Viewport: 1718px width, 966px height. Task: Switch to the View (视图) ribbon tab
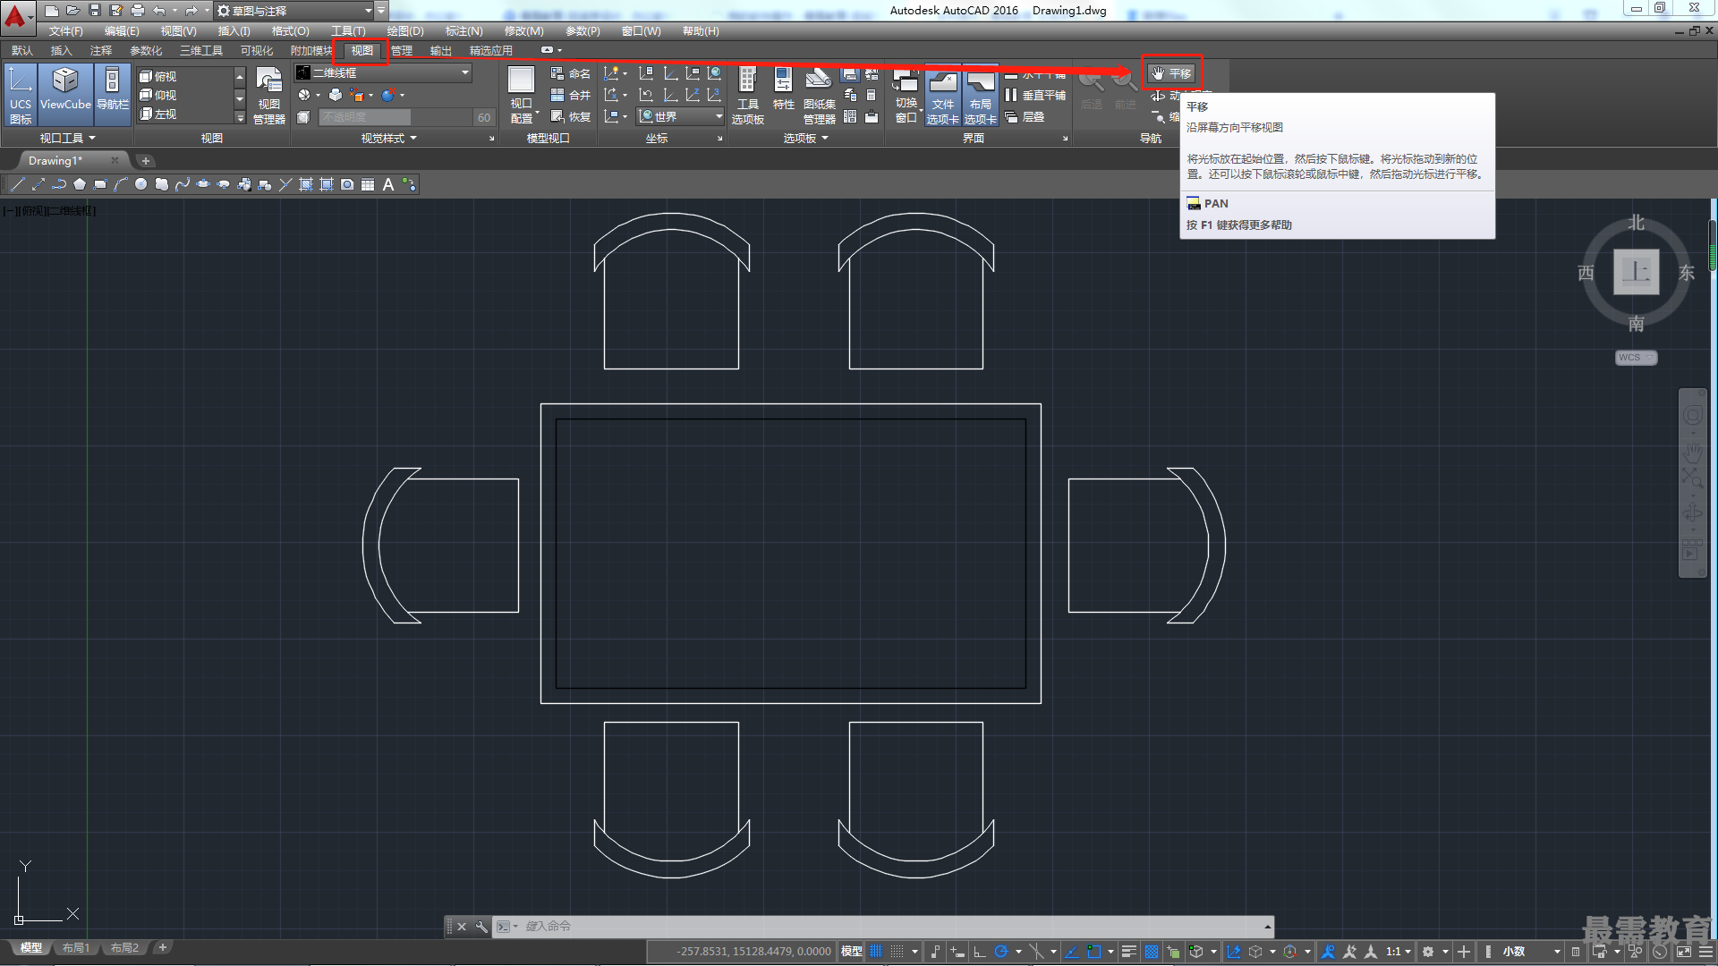point(361,51)
